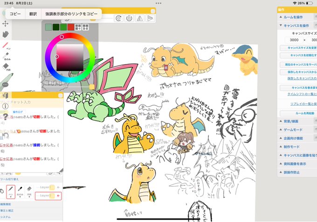Open the タイムシフトの一覧 link

[x=302, y=94]
